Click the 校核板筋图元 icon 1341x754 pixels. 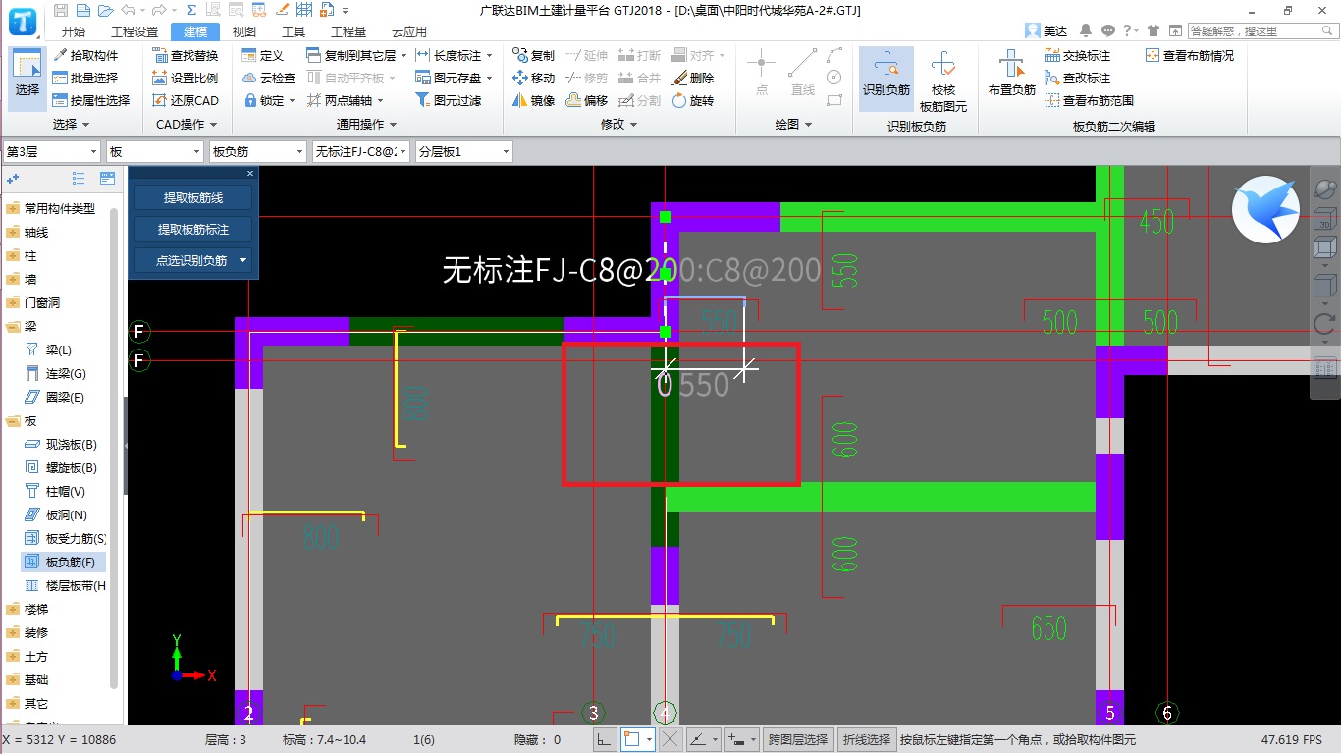[x=943, y=78]
